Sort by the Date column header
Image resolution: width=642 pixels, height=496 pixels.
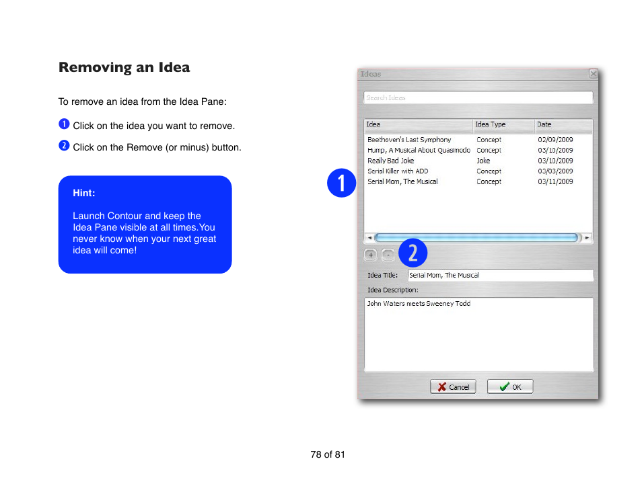(564, 125)
